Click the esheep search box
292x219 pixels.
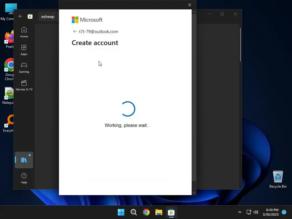[48, 17]
